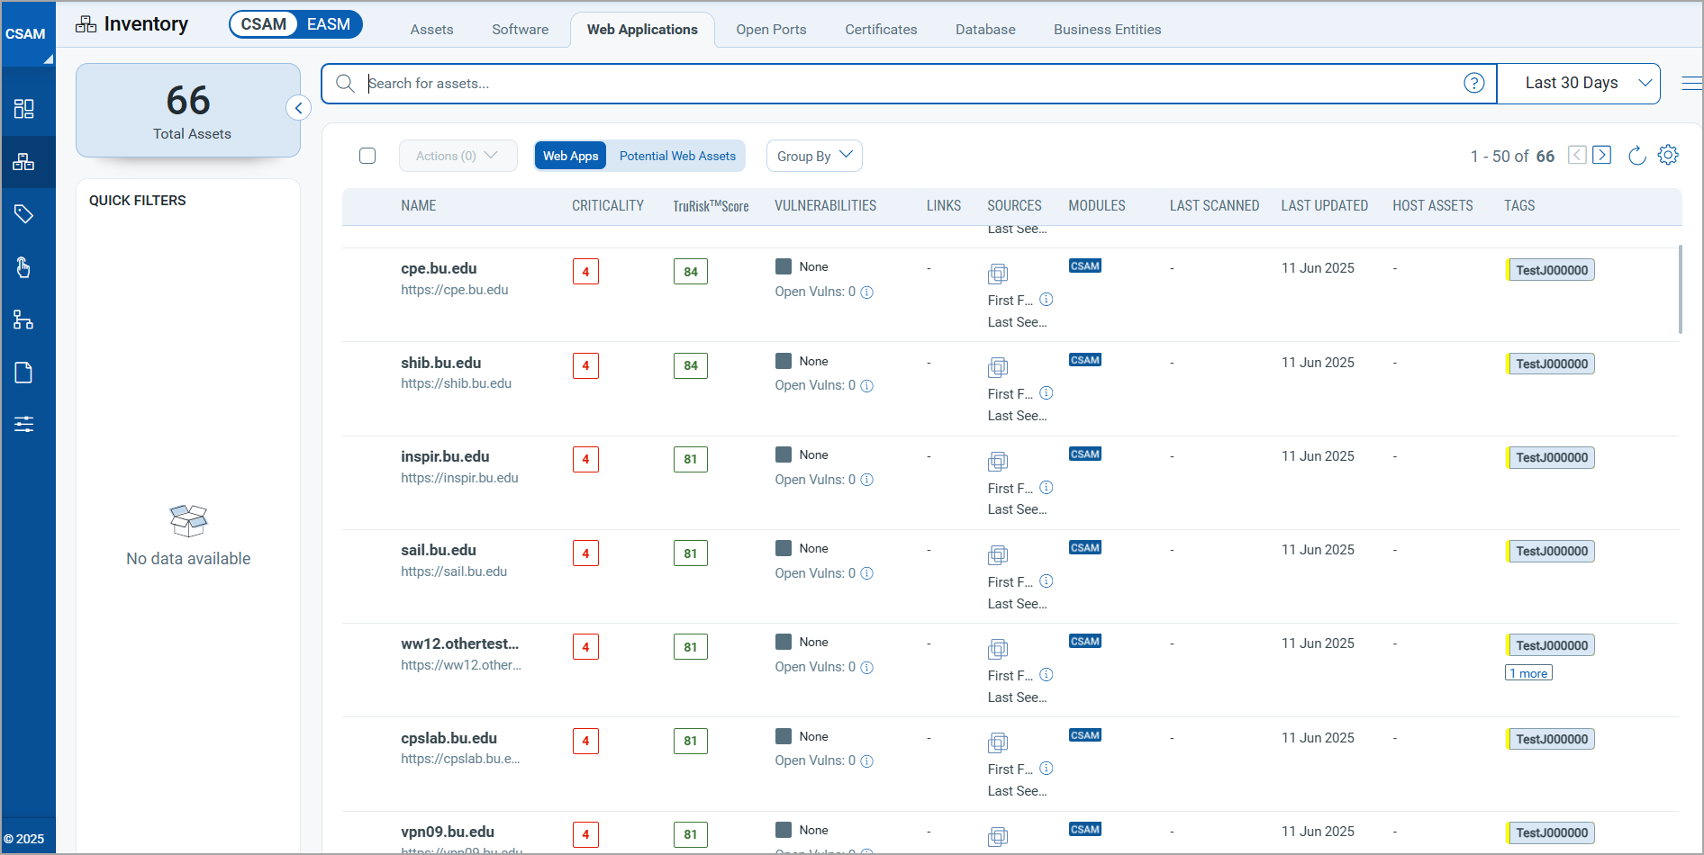This screenshot has height=855, width=1704.
Task: Select the Web Apps view toggle
Action: click(570, 156)
